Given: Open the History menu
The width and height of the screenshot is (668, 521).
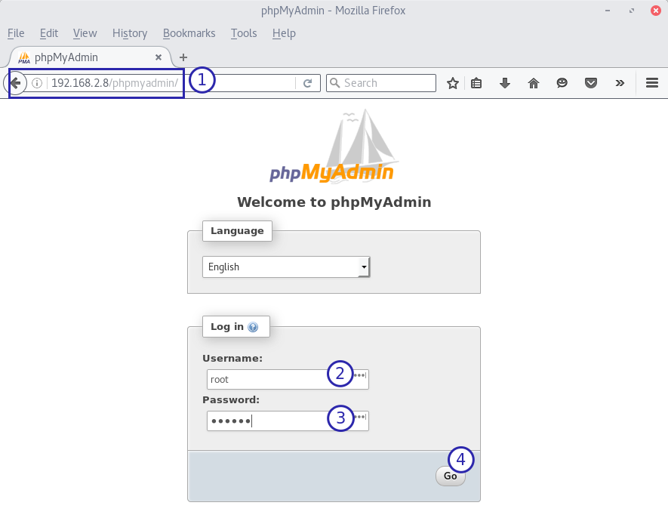Looking at the screenshot, I should [130, 33].
